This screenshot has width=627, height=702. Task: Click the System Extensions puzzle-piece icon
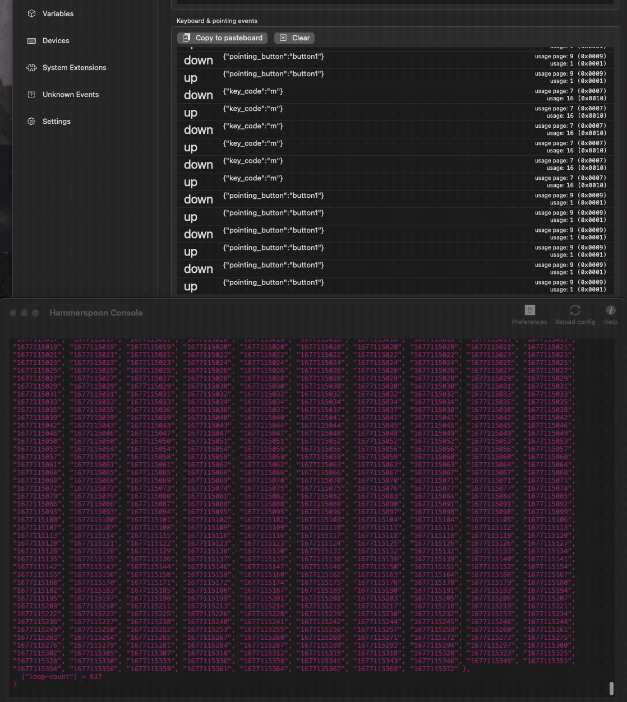(31, 67)
